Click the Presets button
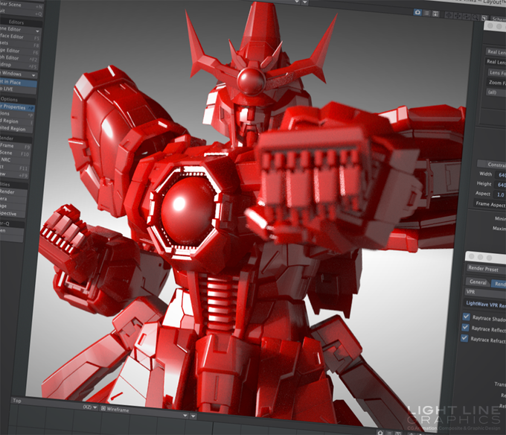The width and height of the screenshot is (506, 435). pyautogui.click(x=19, y=44)
